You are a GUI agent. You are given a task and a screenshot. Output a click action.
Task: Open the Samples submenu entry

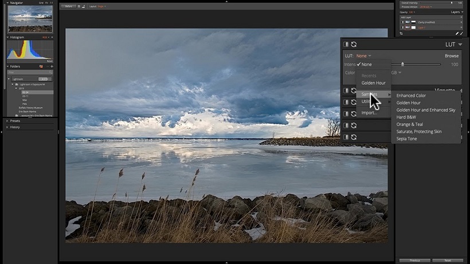[374, 94]
